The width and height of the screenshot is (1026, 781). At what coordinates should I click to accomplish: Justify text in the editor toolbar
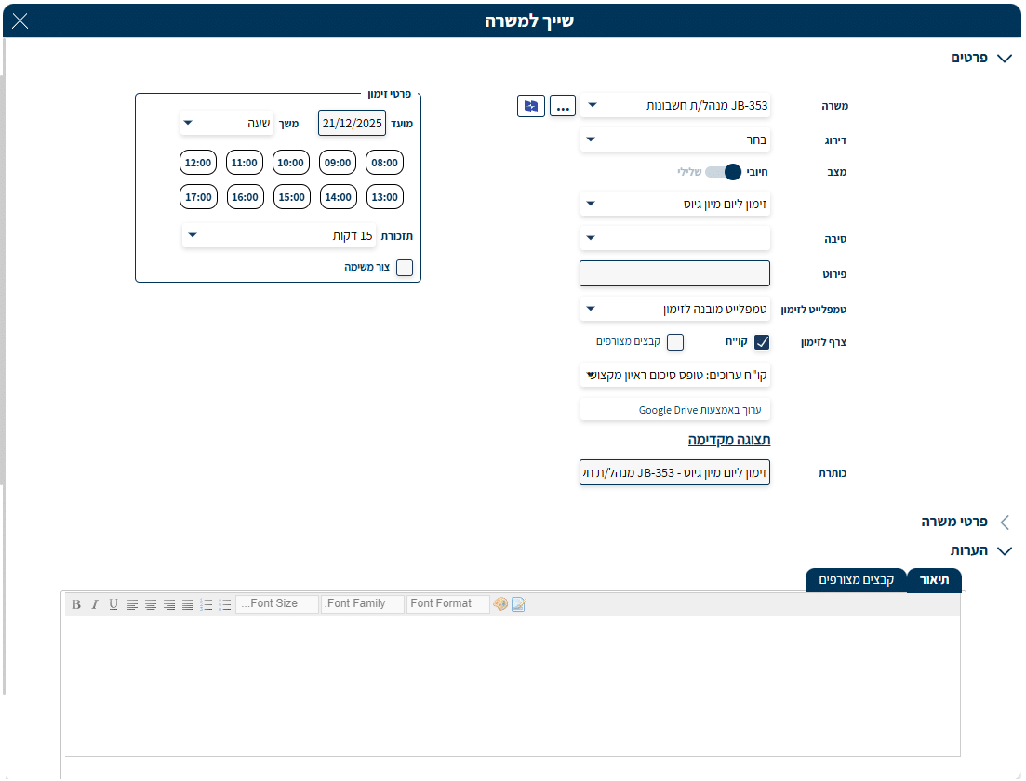[x=188, y=604]
